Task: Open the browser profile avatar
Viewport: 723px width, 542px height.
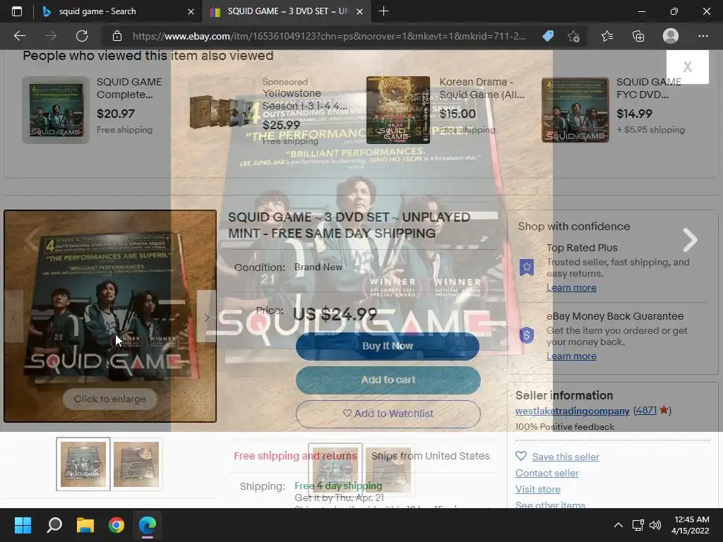Action: click(671, 36)
